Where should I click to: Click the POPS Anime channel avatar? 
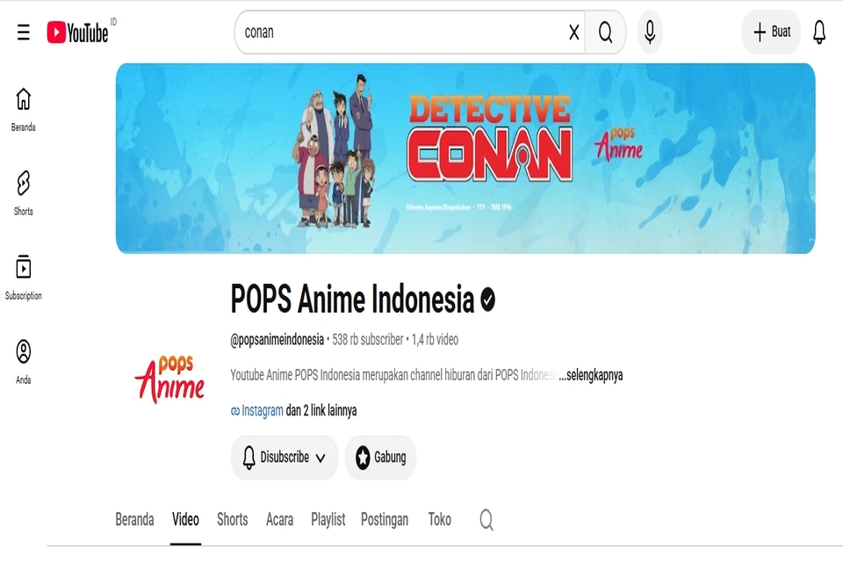169,379
